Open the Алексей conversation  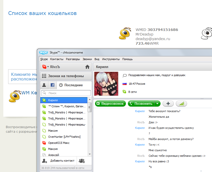(x=64, y=155)
